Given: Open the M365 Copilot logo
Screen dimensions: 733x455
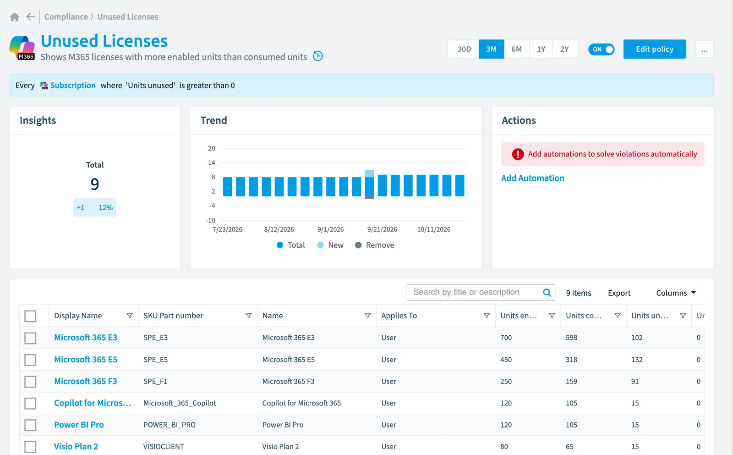Looking at the screenshot, I should pos(22,48).
